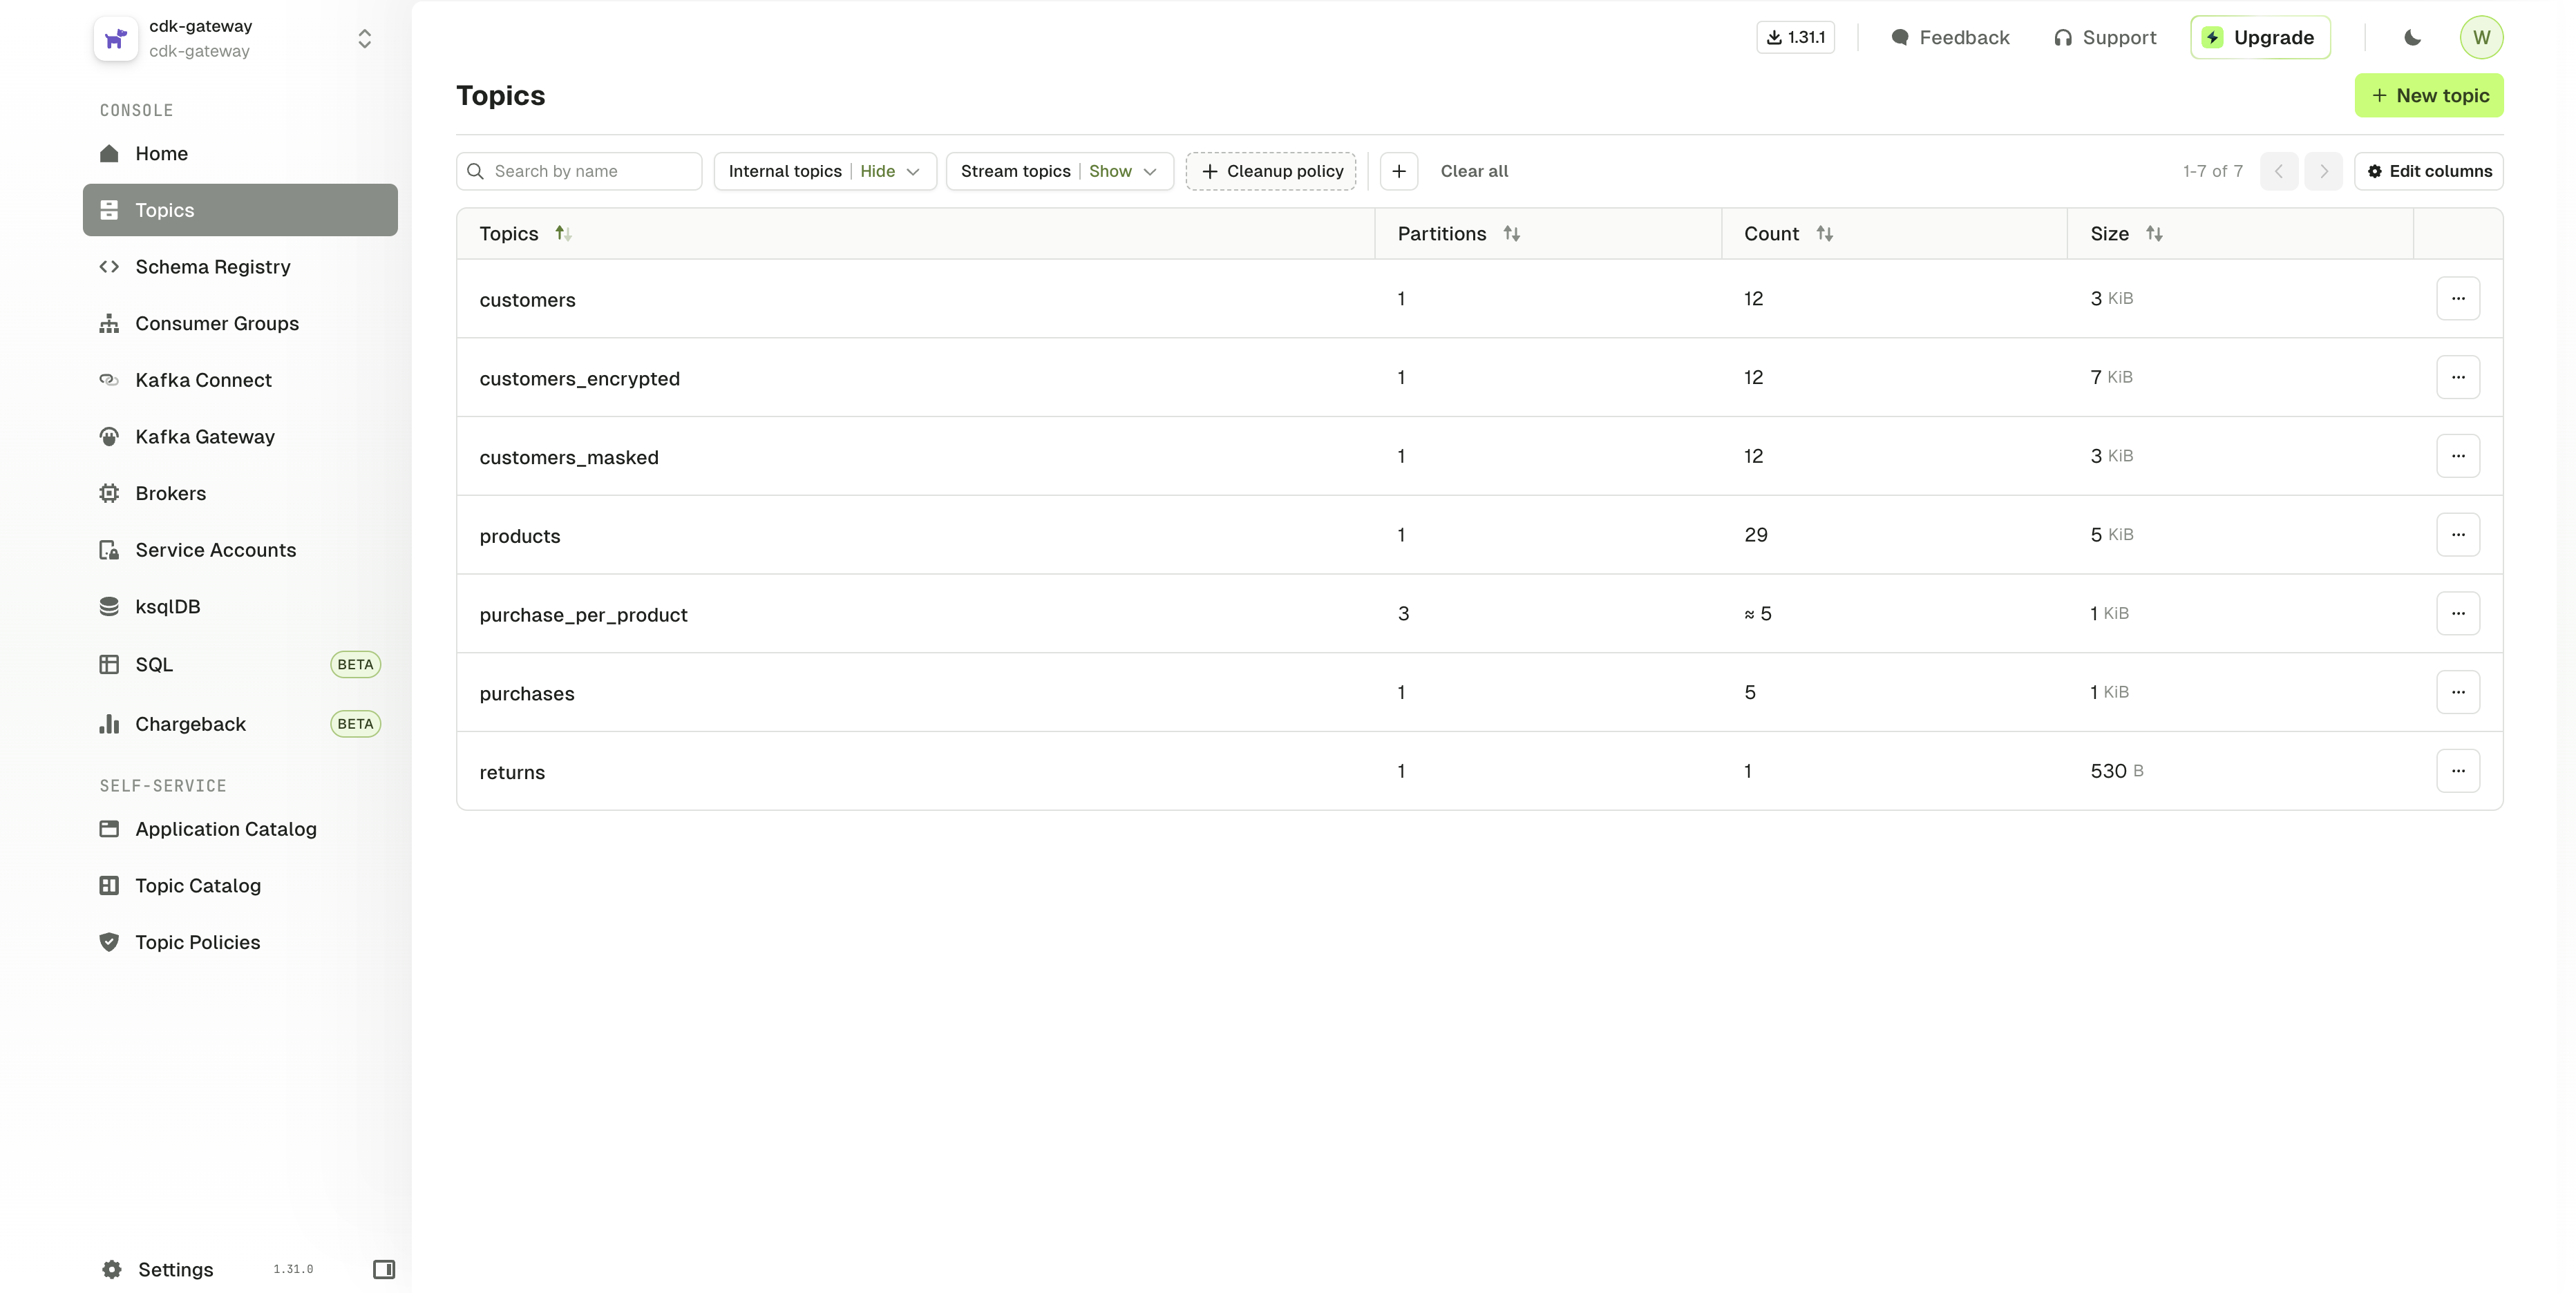The width and height of the screenshot is (2576, 1293).
Task: Sort table by Partitions column
Action: pos(1511,234)
